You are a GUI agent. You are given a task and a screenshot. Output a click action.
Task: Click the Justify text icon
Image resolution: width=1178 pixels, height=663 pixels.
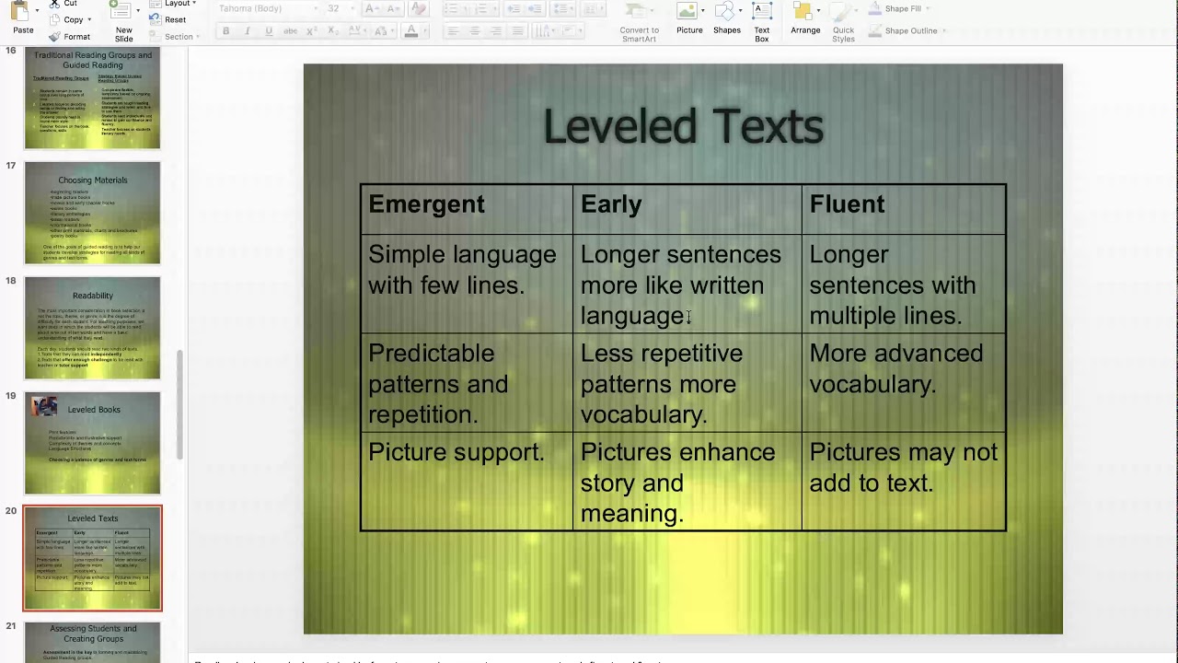click(x=517, y=31)
